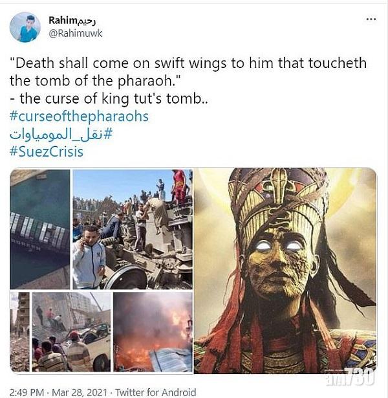Open the 2:49 PM timestamp link
Viewport: 388px width, 398px height.
pos(27,392)
